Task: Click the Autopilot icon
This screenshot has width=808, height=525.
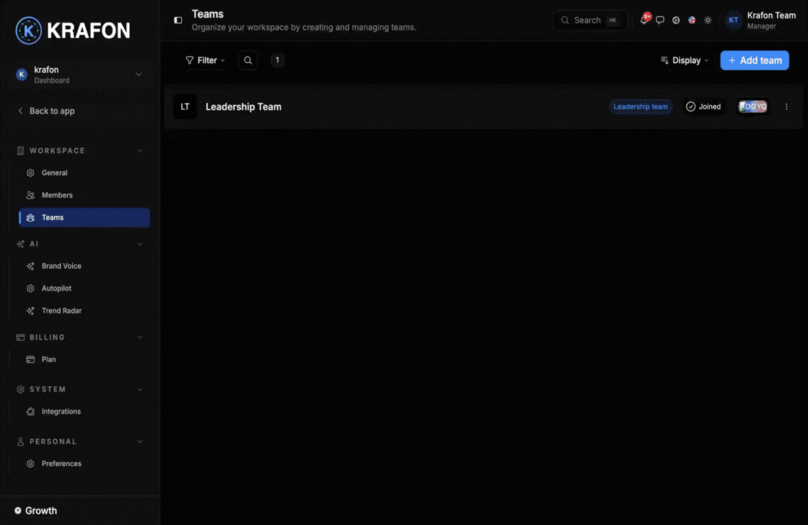Action: 30,289
